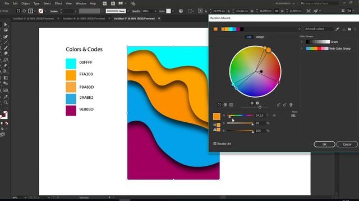359x201 pixels.
Task: Click the Artwork colors name field
Action: pyautogui.click(x=319, y=29)
